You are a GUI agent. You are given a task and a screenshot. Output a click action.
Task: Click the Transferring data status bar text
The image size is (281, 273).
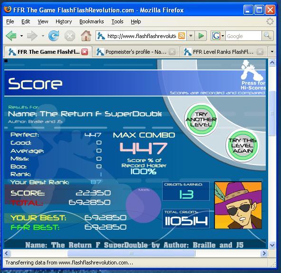69,263
